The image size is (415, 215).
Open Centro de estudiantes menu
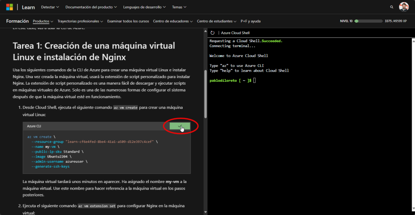click(217, 21)
